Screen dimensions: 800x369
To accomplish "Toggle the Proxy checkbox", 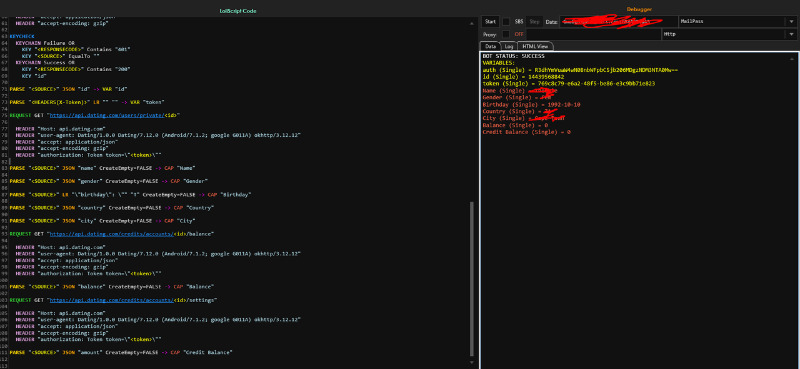I will (506, 34).
